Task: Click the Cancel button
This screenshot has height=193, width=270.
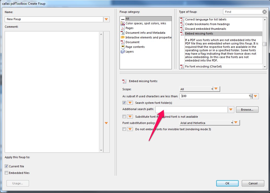Action: click(x=253, y=183)
